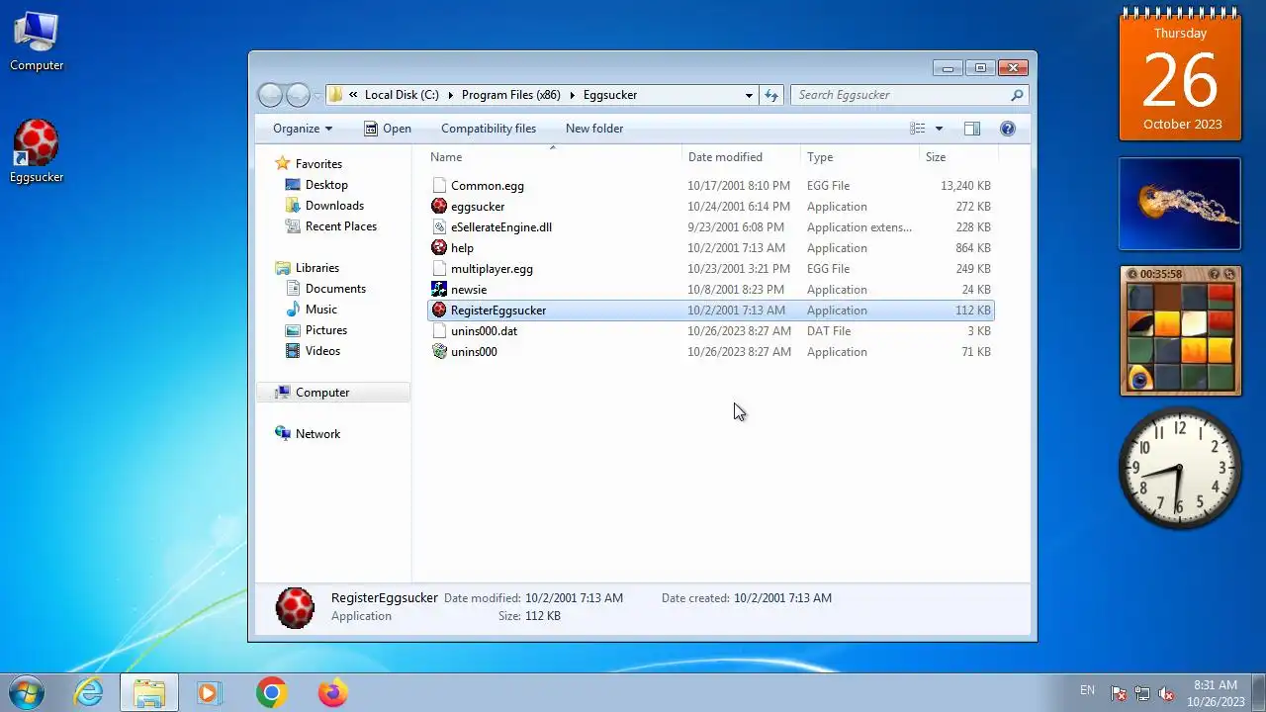Screen dimensions: 1266x712
Task: Click the address bar leading chevron
Action: tap(353, 95)
